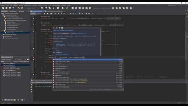
Task: Collapse the PersonaDao class node in Navigator
Action: tap(1, 62)
